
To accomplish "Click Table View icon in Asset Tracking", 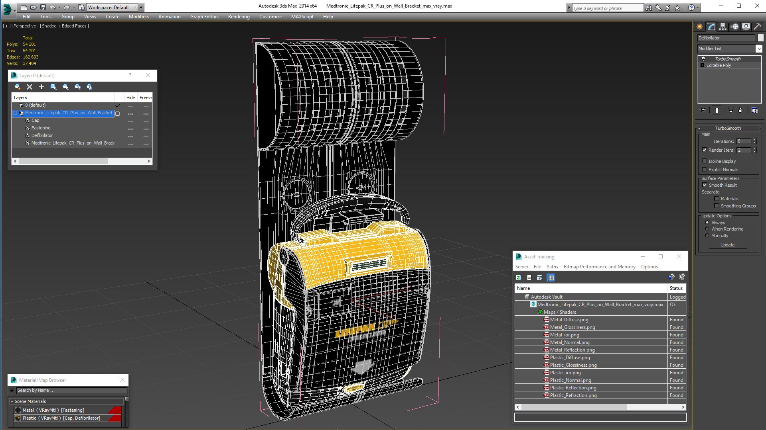I will [x=551, y=278].
